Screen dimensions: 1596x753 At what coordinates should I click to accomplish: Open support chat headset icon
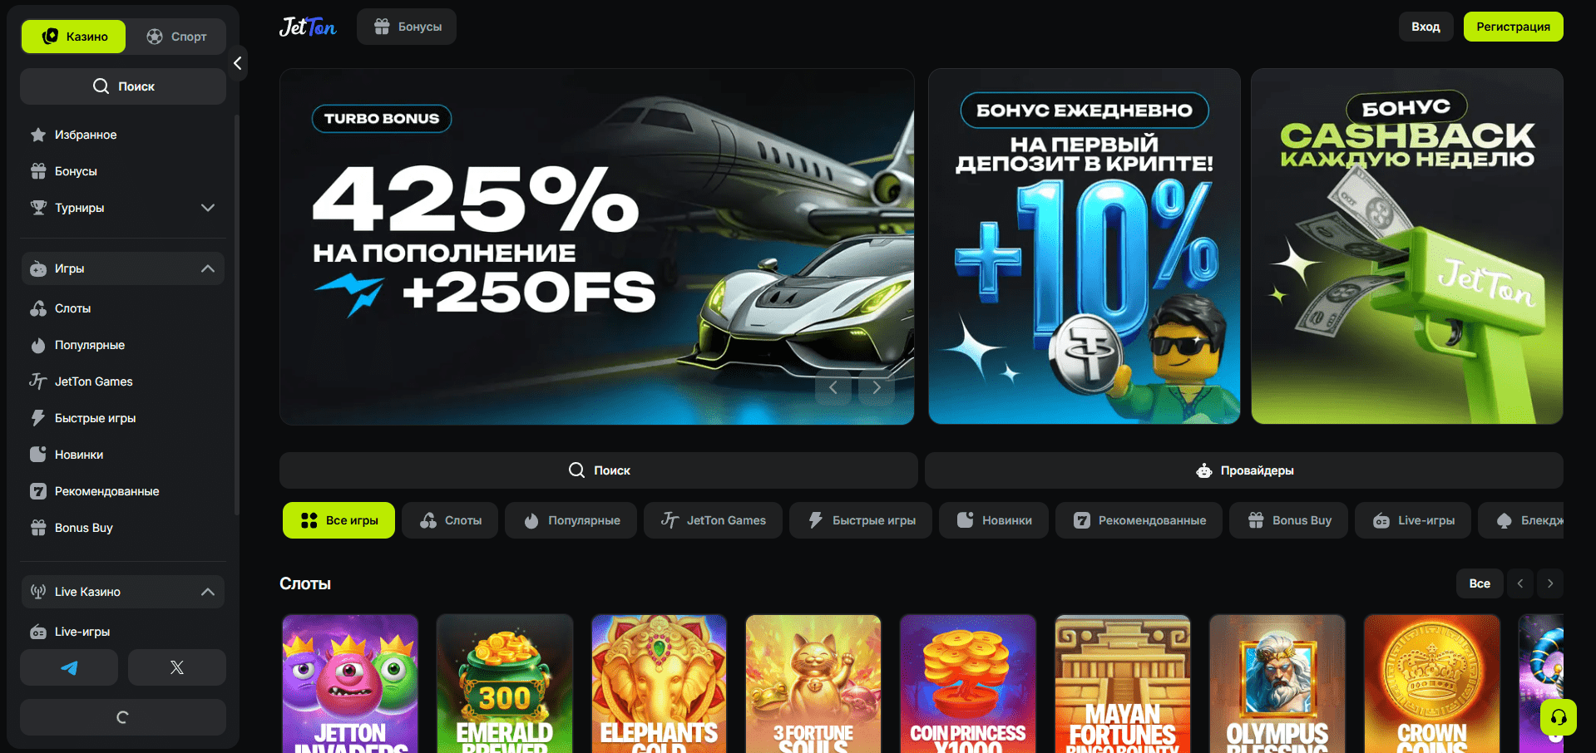pos(1559,717)
